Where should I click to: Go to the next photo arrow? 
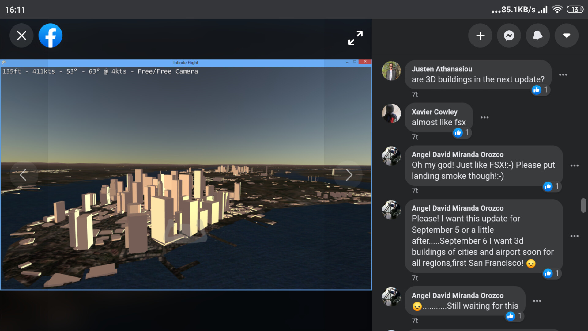pos(349,175)
